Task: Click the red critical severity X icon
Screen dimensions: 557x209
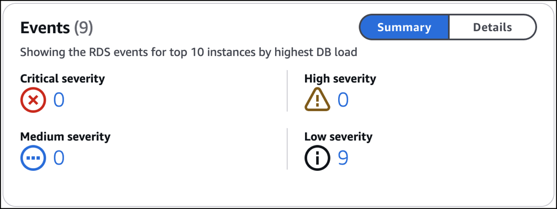Action: coord(33,100)
